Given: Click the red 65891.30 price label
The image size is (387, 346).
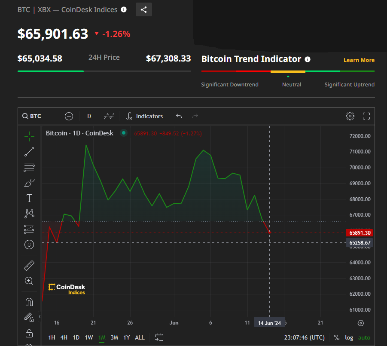Looking at the screenshot, I should coord(360,233).
